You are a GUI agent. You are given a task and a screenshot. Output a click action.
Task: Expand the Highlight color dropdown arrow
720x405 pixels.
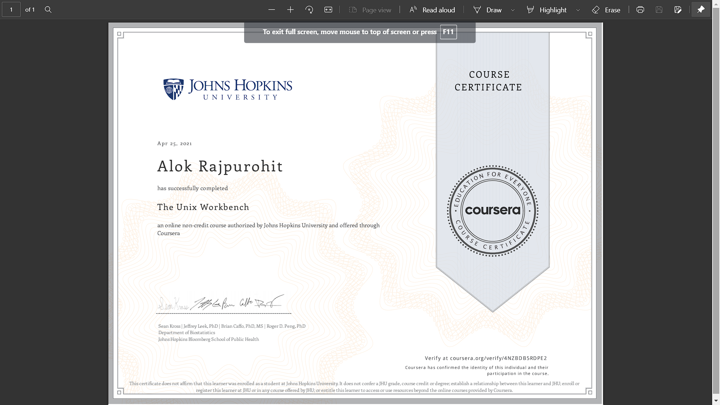(578, 10)
